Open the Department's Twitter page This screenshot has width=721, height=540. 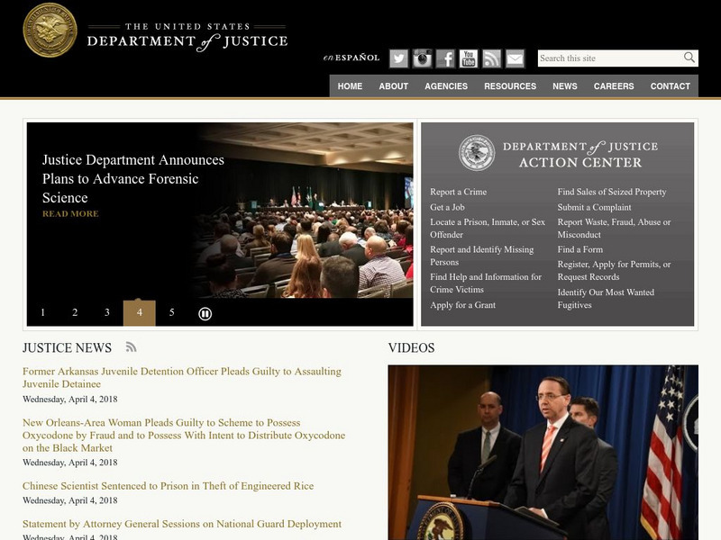[397, 58]
